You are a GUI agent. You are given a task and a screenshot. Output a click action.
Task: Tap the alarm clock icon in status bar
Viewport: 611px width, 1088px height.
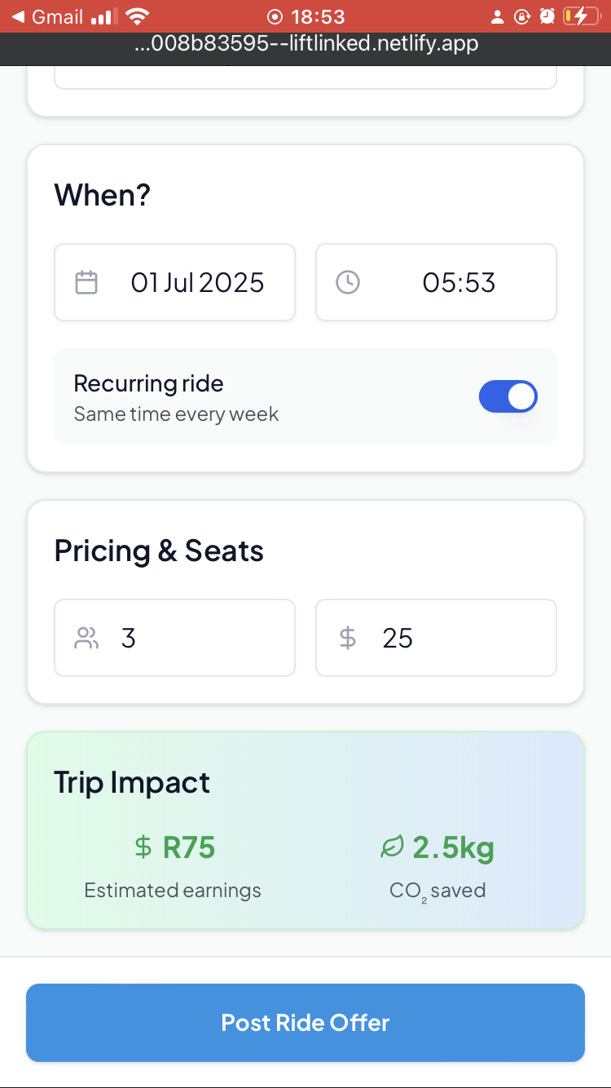(x=547, y=16)
